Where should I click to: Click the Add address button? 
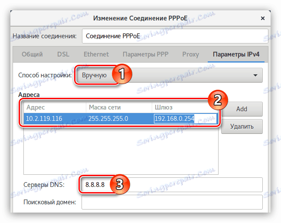point(242,109)
